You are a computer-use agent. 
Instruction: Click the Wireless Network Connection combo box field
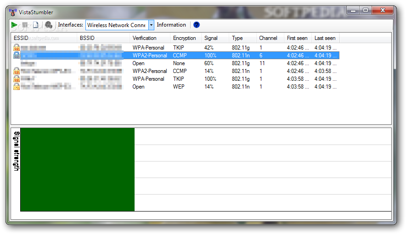coord(117,25)
